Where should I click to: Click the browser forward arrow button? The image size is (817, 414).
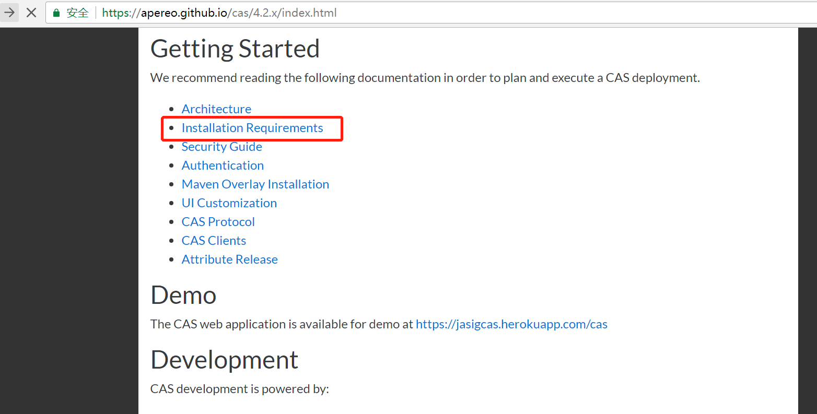tap(9, 13)
